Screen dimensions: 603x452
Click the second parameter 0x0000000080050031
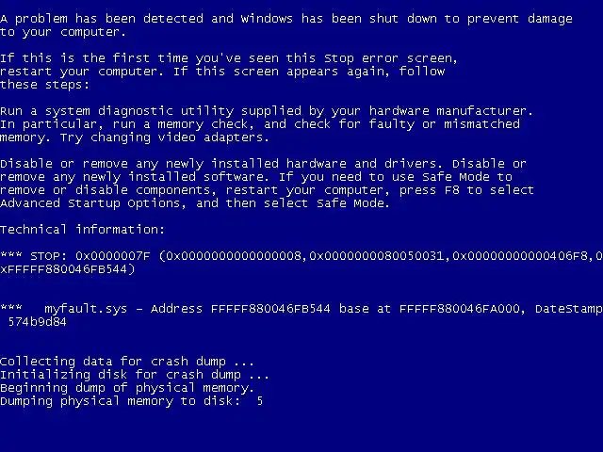[x=377, y=256]
